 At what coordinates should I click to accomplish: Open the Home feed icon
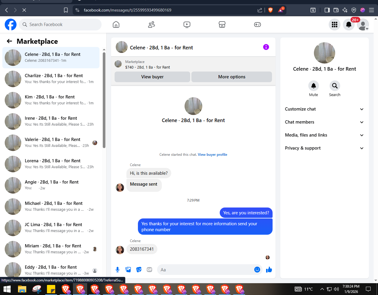coord(116,25)
